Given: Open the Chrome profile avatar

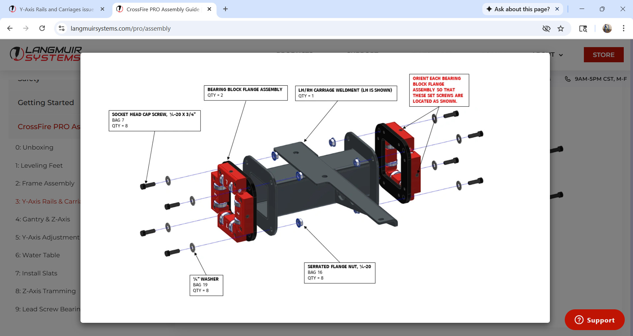Looking at the screenshot, I should pyautogui.click(x=607, y=29).
